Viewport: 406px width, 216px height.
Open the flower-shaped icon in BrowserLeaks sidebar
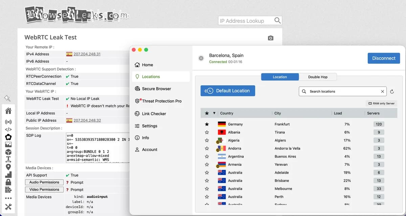[x=8, y=137]
